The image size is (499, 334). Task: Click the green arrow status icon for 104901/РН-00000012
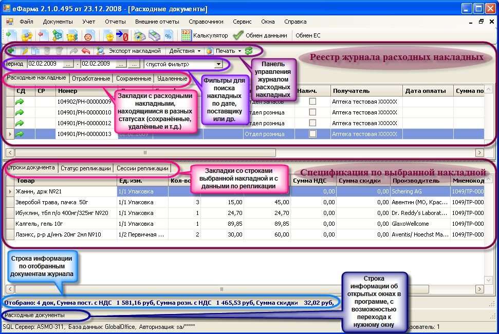20,123
